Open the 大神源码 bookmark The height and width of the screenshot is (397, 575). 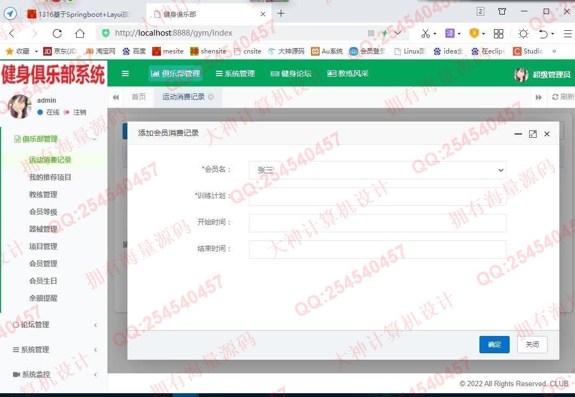pos(286,51)
